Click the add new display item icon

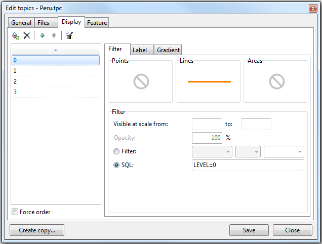pos(16,36)
